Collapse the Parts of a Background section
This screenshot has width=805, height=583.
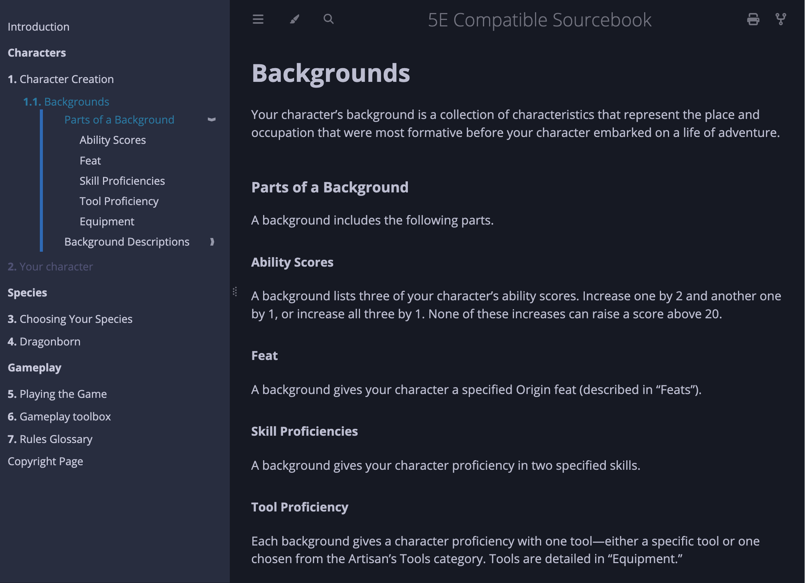click(211, 120)
